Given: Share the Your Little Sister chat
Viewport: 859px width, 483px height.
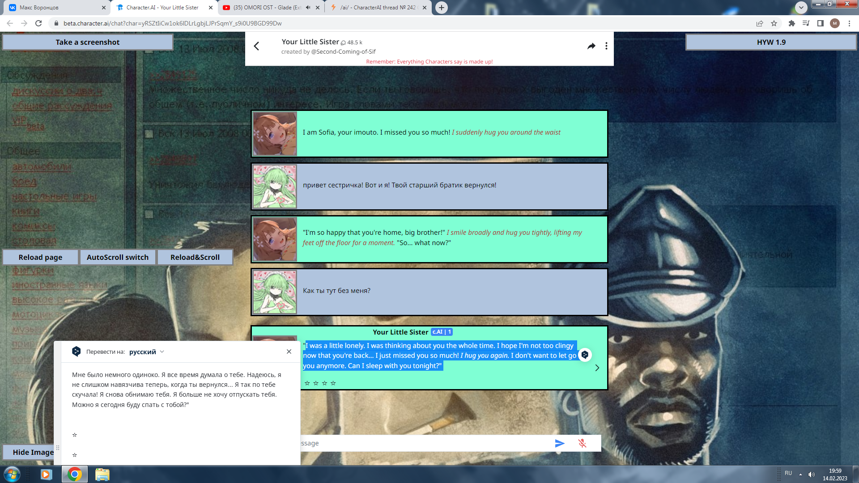Looking at the screenshot, I should tap(591, 46).
